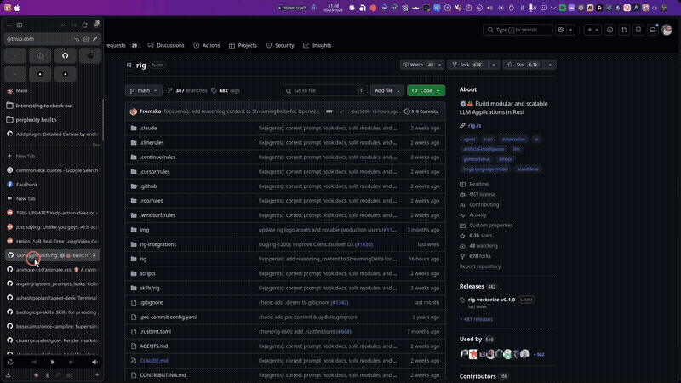This screenshot has height=383, width=681.
Task: Play media with the sidebar play button
Action: 53,362
